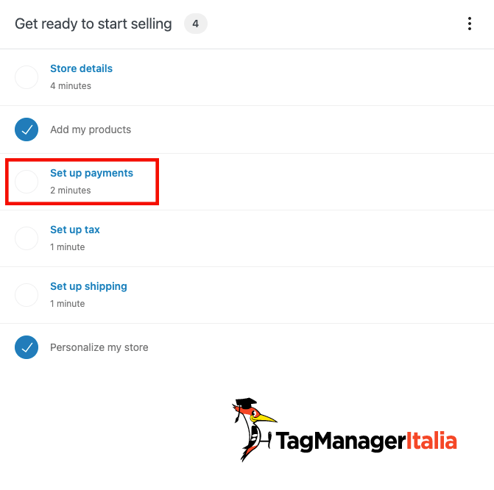
Task: Open the three-dot options menu
Action: 470,24
